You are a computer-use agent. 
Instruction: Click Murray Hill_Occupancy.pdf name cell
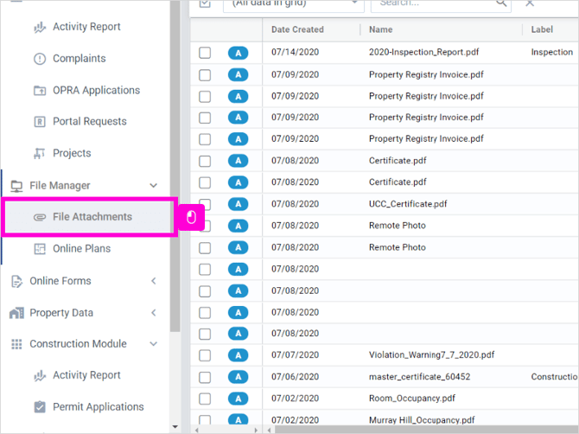(422, 420)
